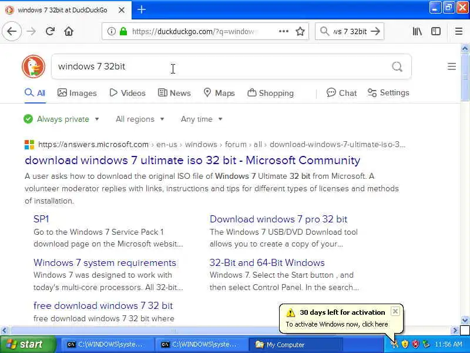Screen dimensions: 470x353
Task: Click the keys activation tray icon
Action: (x=394, y=344)
